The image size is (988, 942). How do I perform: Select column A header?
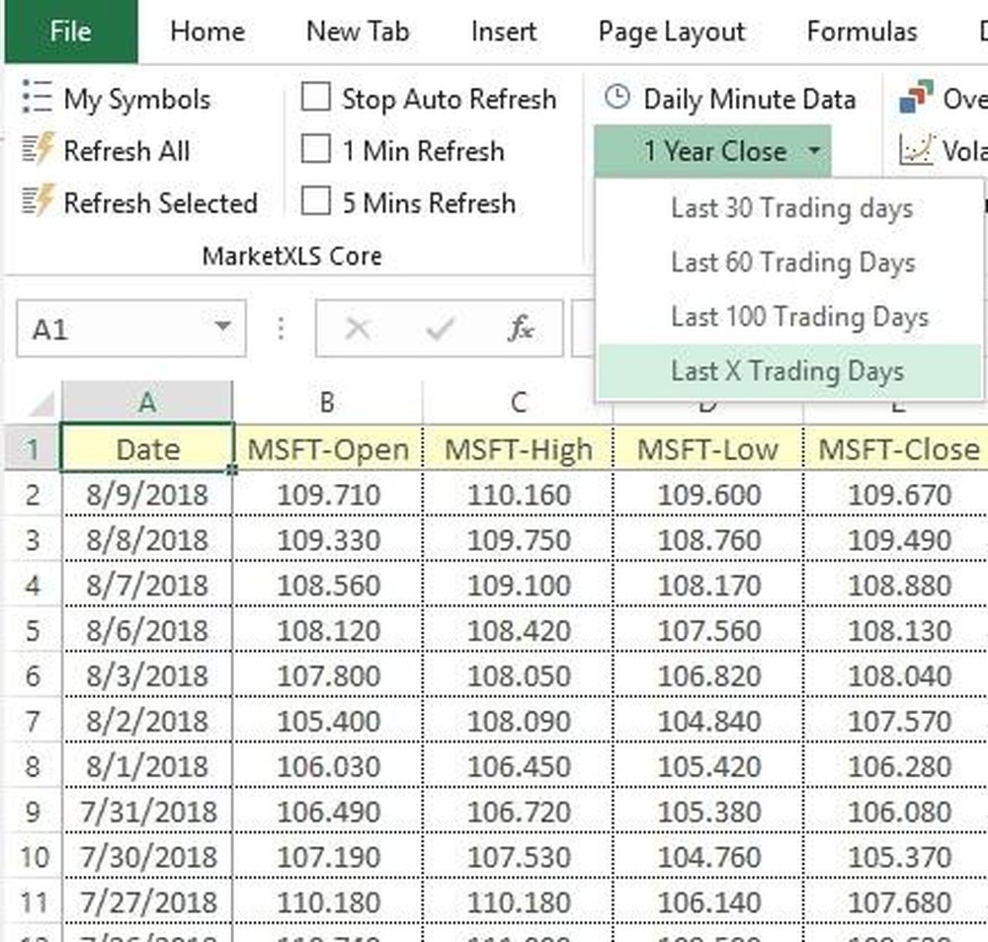147,402
